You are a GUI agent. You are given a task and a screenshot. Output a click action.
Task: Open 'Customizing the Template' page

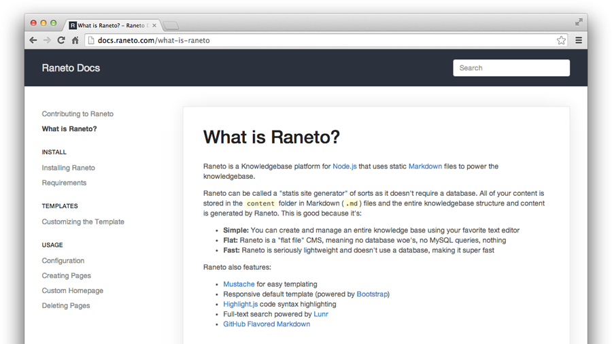(x=83, y=222)
